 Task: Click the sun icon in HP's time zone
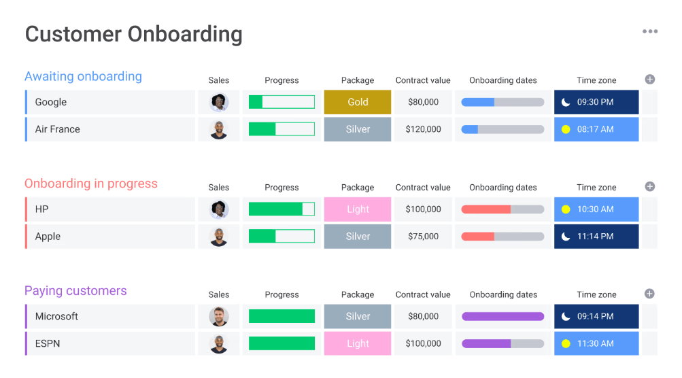[566, 209]
